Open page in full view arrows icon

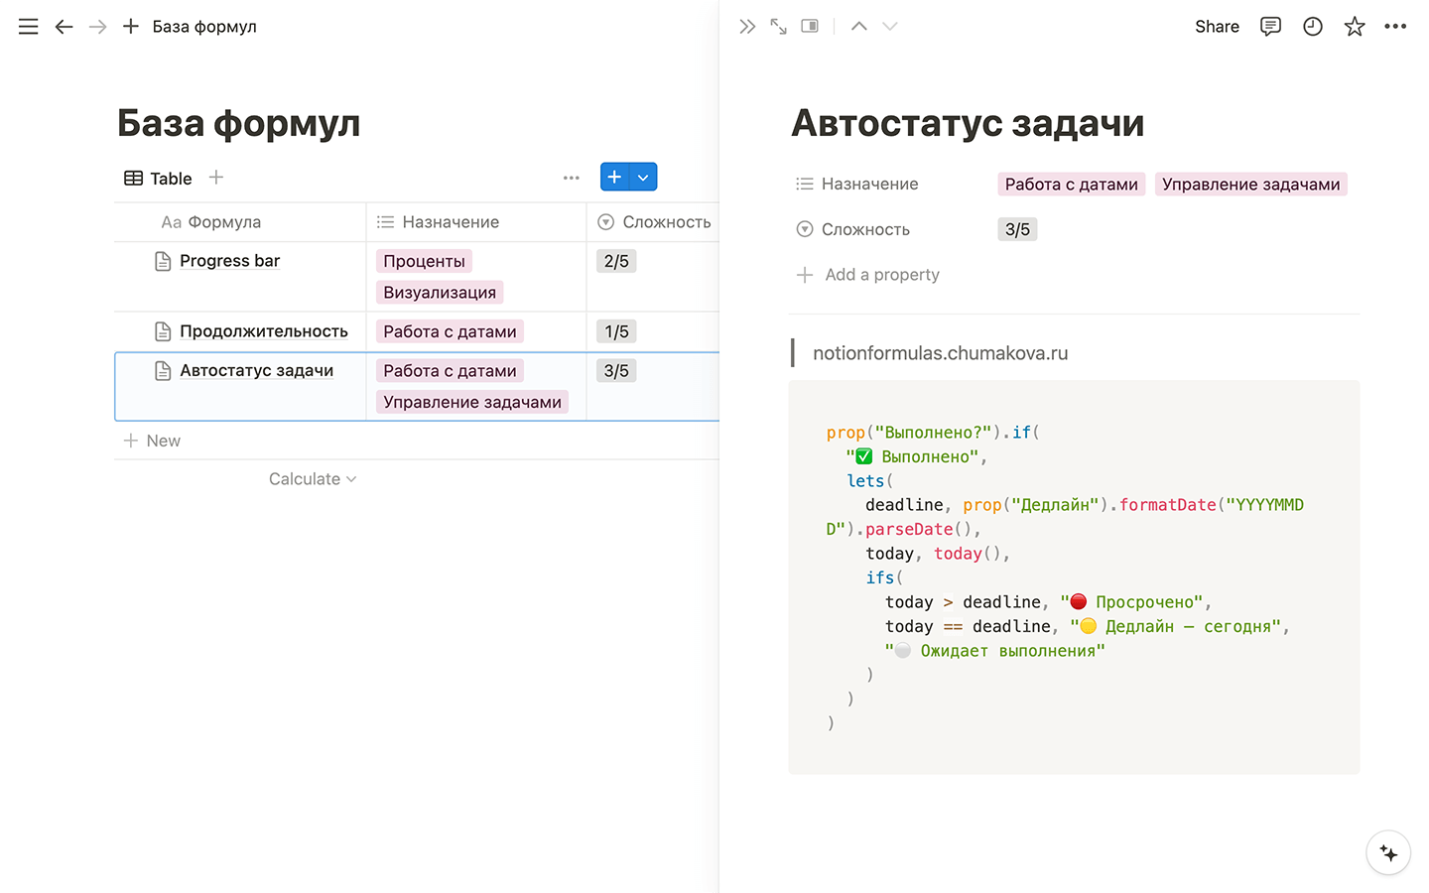coord(779,27)
